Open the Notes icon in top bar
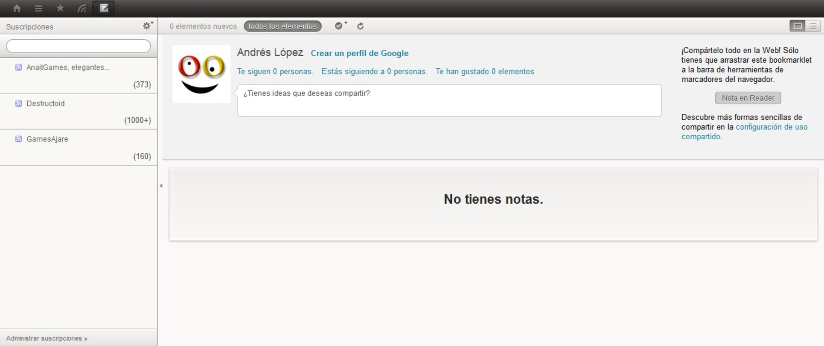 (104, 8)
